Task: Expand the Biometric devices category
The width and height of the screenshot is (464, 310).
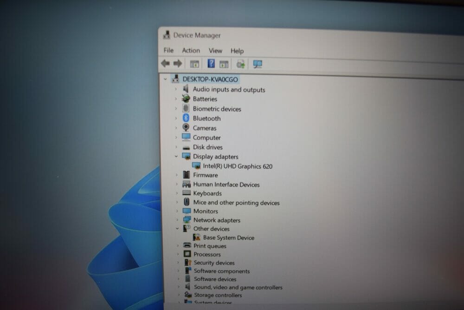Action: click(176, 108)
